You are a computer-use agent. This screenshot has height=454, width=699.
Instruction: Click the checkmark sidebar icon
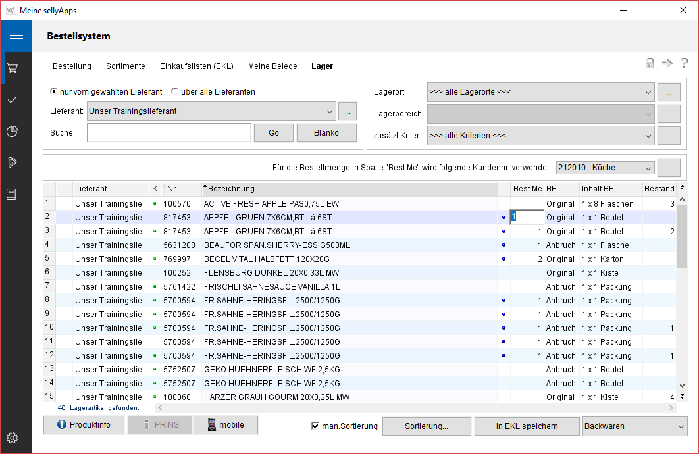12,99
